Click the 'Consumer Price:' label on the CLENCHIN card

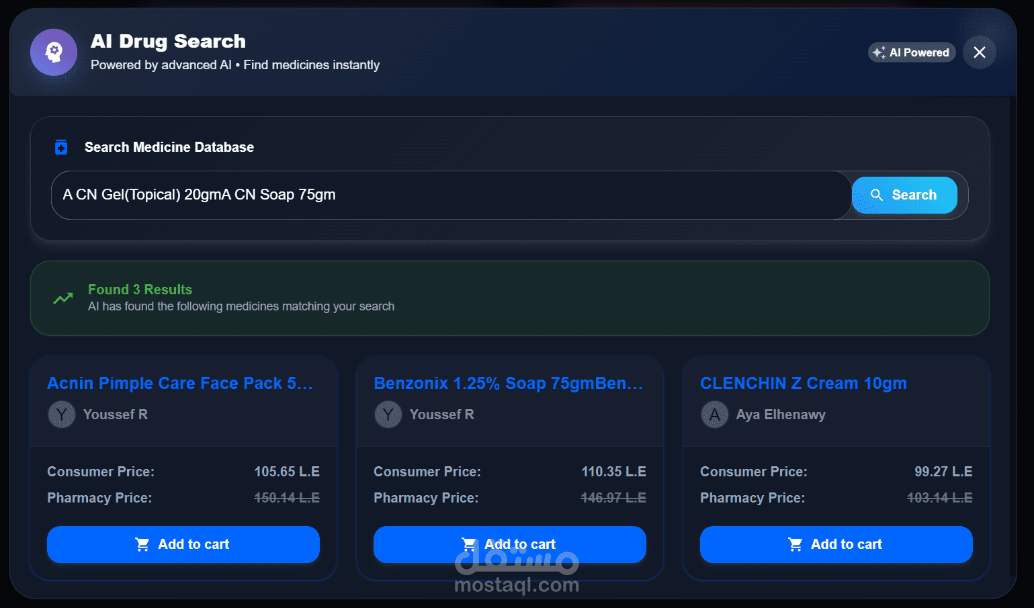(x=754, y=472)
